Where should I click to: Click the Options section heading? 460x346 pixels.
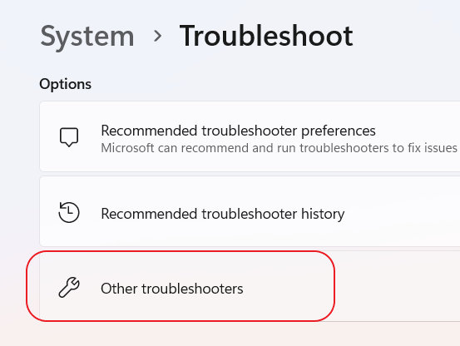[x=66, y=84]
